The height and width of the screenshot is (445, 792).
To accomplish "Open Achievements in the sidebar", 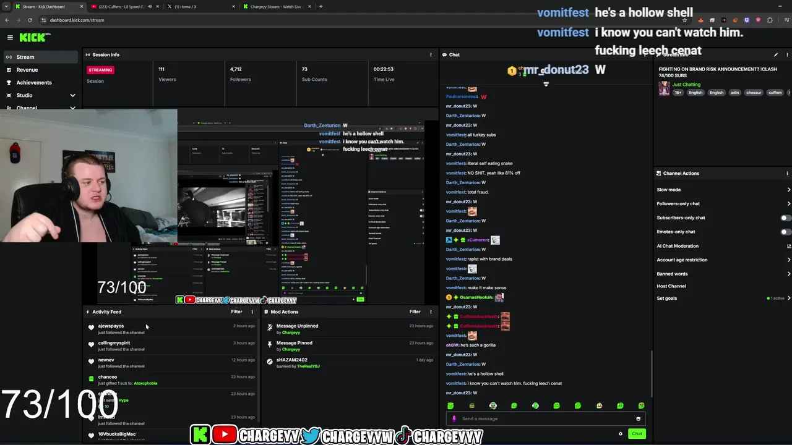I will pyautogui.click(x=40, y=82).
